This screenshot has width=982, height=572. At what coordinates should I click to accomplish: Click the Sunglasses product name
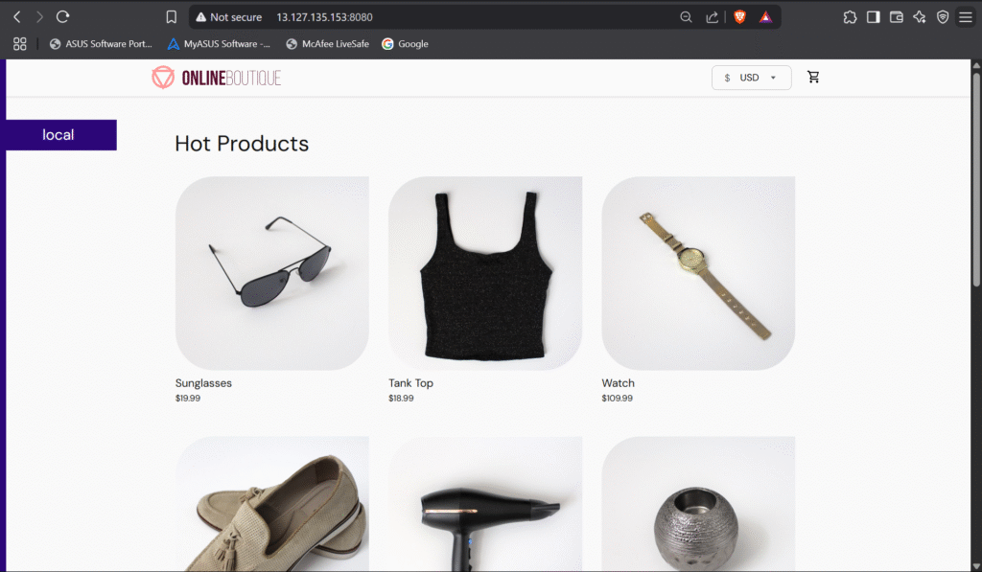click(203, 383)
